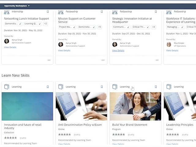Expand the +4 skills on Strategic Innovation card
The width and height of the screenshot is (196, 147).
(153, 27)
